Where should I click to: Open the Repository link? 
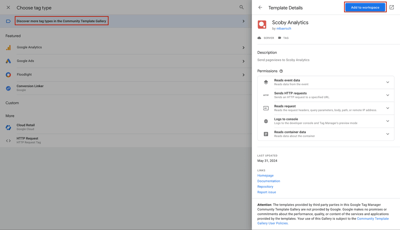265,187
